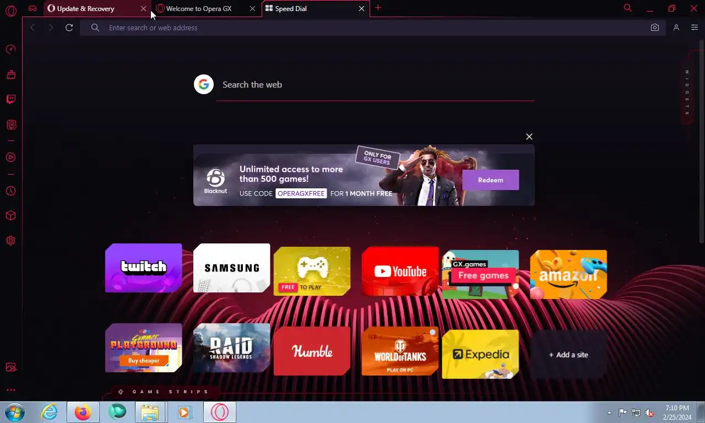Screen dimensions: 705x423
Task: Launch Internet Explorer from taskbar
Action: tap(49, 412)
